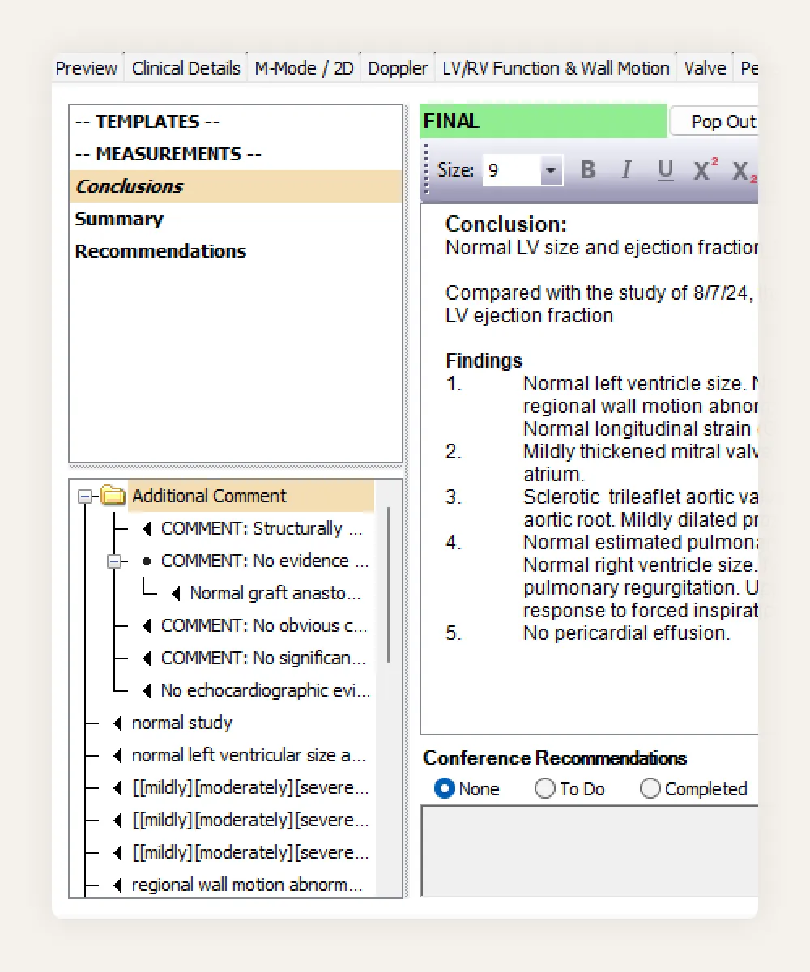Select the TEMPLATES list entry

click(236, 122)
